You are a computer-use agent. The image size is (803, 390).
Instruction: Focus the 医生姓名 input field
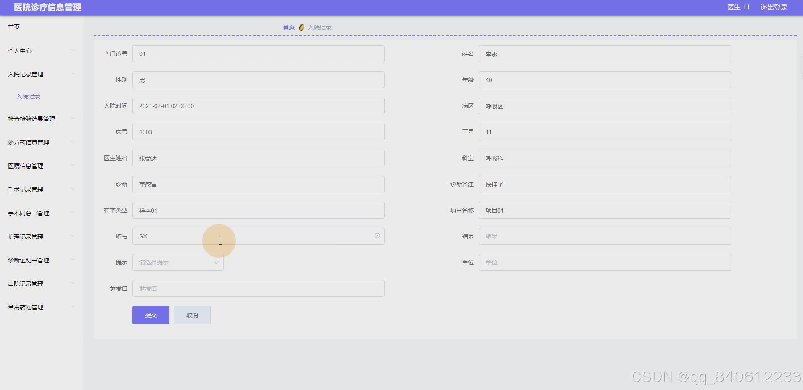tap(259, 158)
